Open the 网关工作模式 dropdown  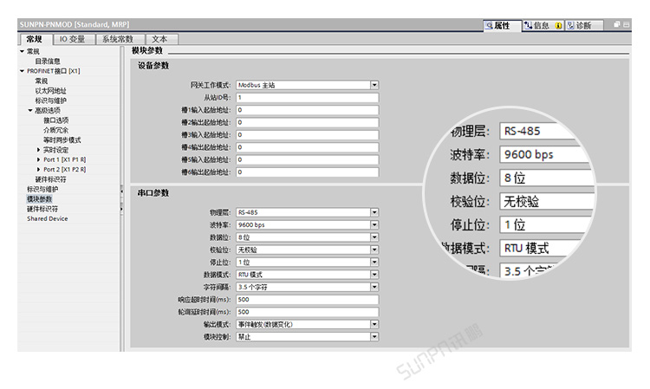(x=374, y=85)
